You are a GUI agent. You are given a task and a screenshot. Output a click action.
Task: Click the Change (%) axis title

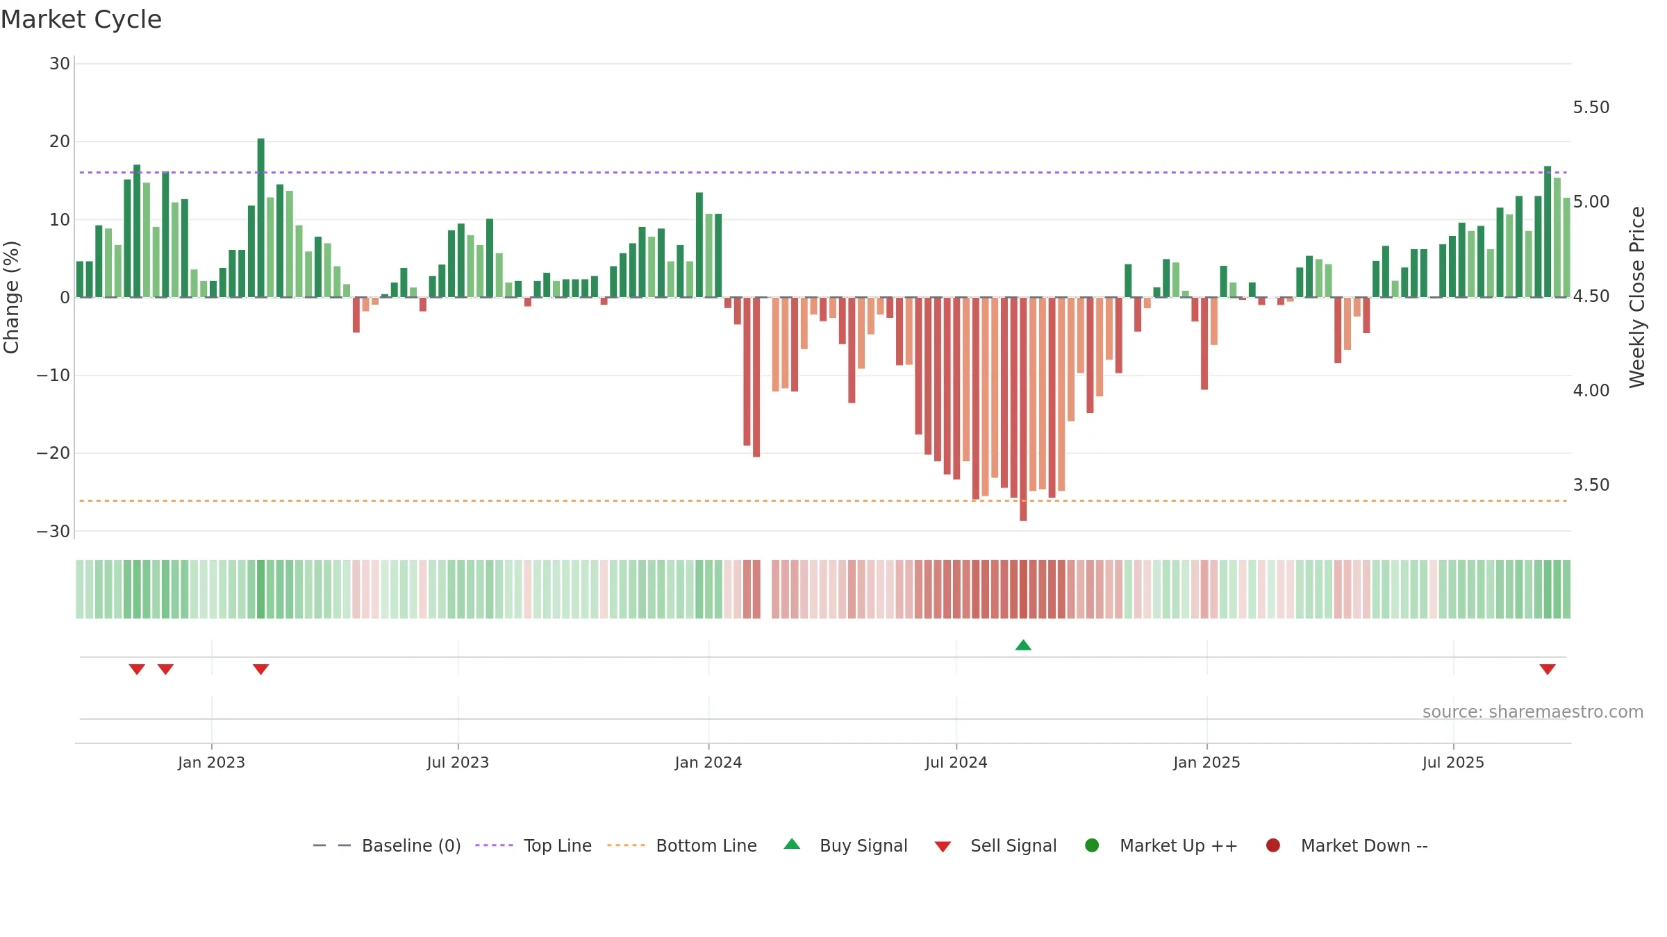pyautogui.click(x=11, y=297)
